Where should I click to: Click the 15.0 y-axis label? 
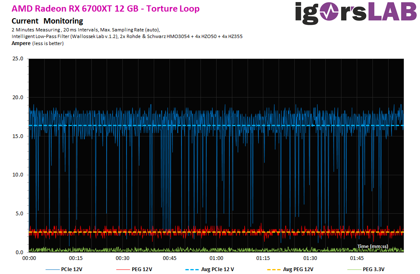(x=18, y=136)
